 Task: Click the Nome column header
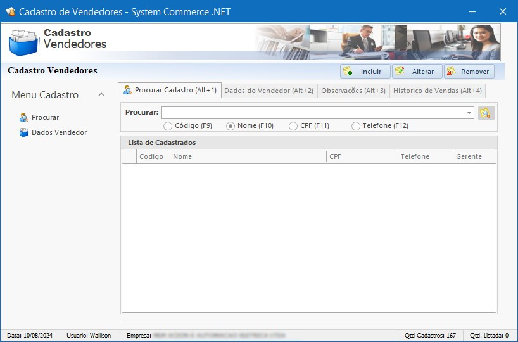coord(247,156)
